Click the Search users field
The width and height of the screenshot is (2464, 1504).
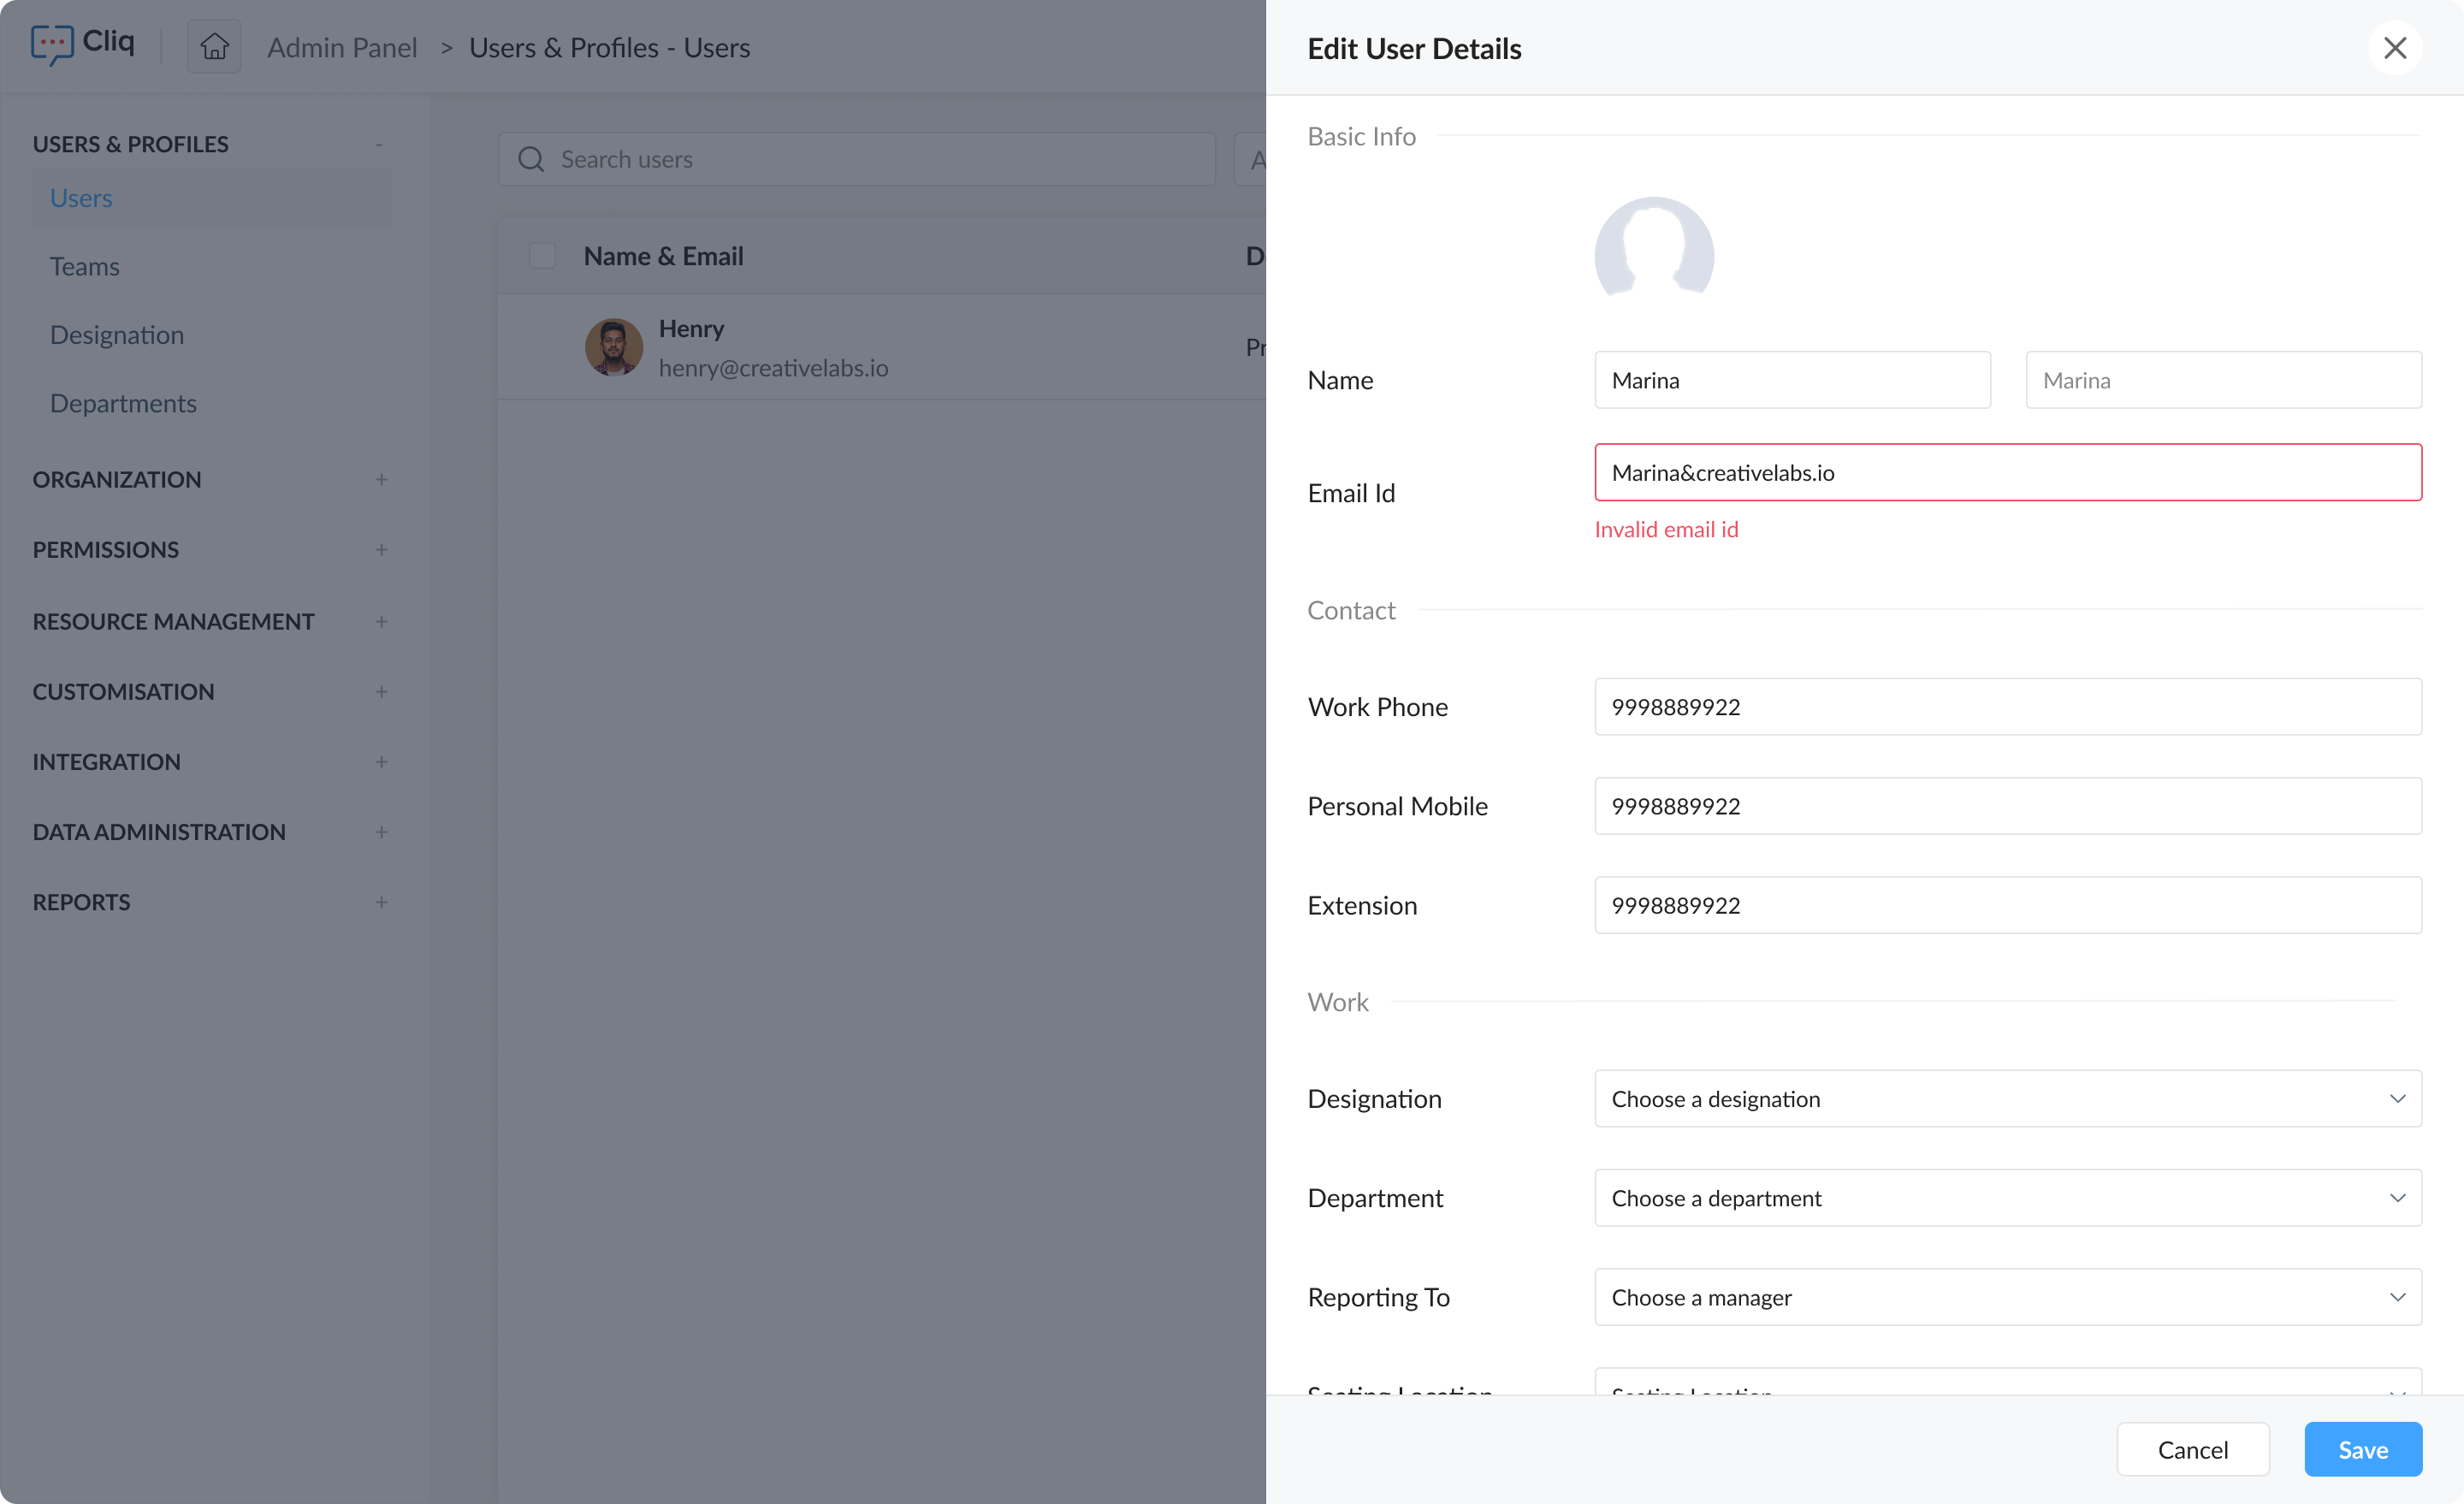pyautogui.click(x=857, y=159)
